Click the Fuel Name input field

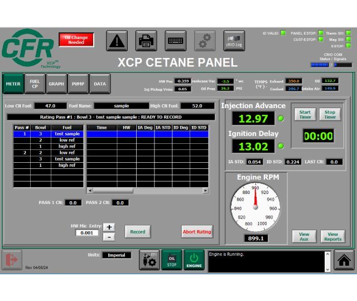click(121, 105)
